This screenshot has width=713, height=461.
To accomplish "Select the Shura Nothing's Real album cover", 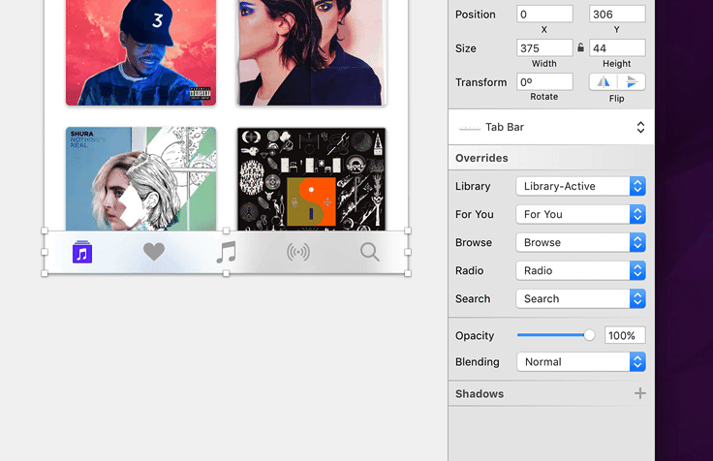I will [x=141, y=179].
